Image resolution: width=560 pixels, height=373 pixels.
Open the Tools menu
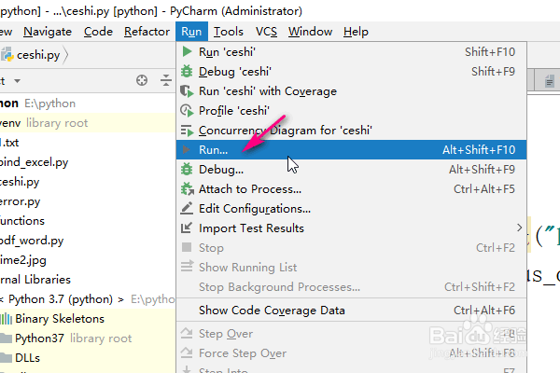coord(228,32)
